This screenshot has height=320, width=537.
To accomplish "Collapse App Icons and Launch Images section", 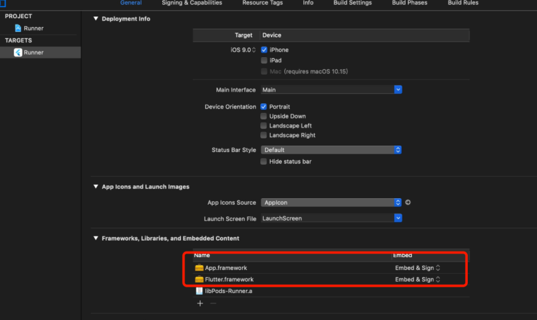I will 96,187.
